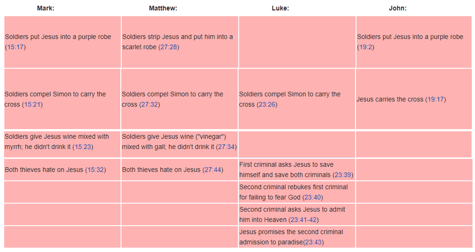The height and width of the screenshot is (252, 475).
Task: Select the Matthew column header
Action: pyautogui.click(x=163, y=8)
